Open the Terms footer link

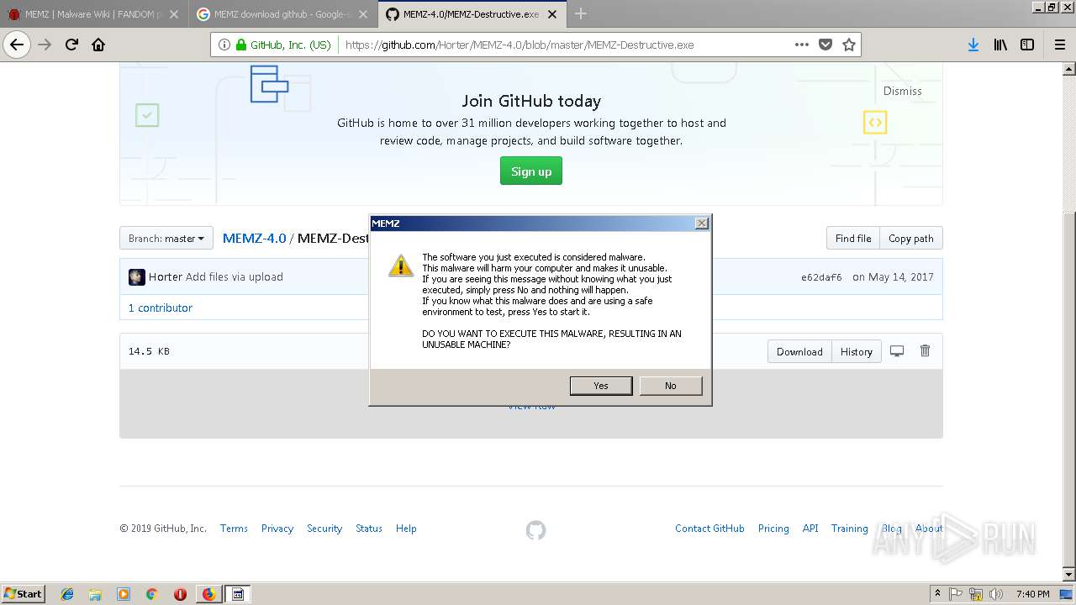(234, 529)
